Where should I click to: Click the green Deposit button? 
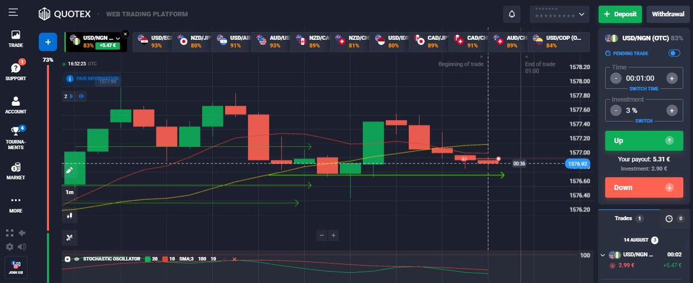[620, 14]
